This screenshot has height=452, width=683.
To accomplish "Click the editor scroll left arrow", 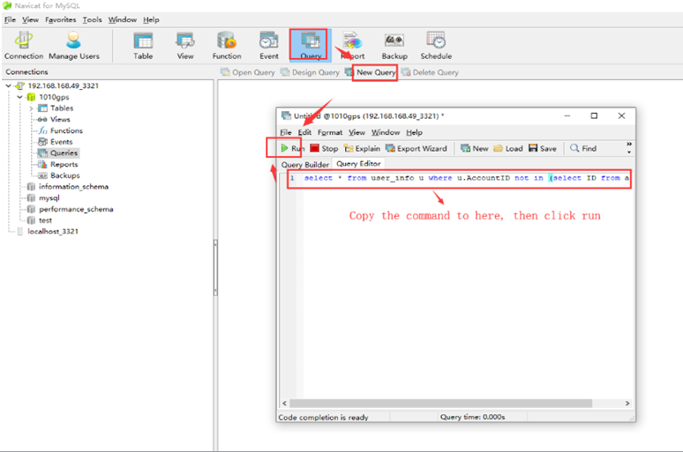I will tap(284, 404).
